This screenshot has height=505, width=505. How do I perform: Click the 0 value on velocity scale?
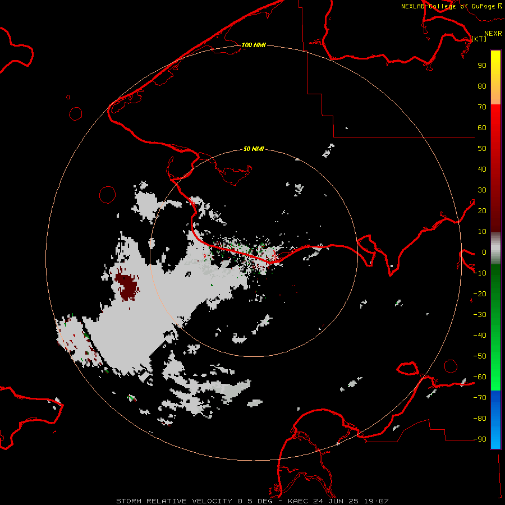(484, 252)
